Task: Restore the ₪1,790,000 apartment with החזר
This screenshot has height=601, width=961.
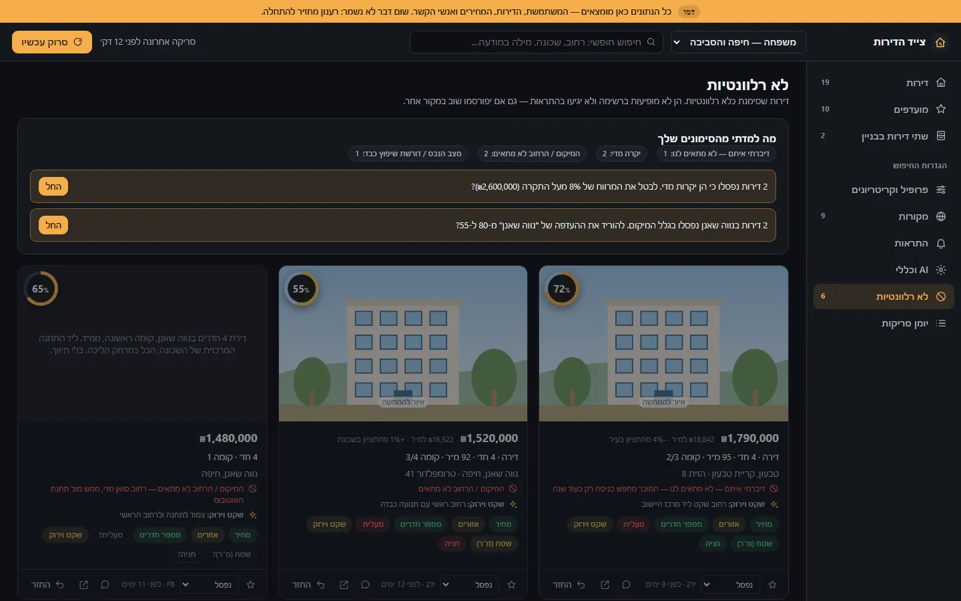Action: pyautogui.click(x=569, y=584)
